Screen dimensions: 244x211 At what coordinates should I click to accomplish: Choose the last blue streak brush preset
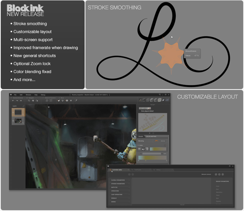[167, 100]
